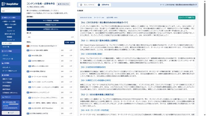206x116 pixels.
Task: Click the h3 badge beside SEOの定義と歴史
Action: [x=30, y=55]
